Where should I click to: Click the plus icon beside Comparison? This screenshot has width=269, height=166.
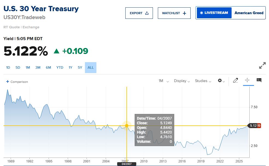pos(8,82)
